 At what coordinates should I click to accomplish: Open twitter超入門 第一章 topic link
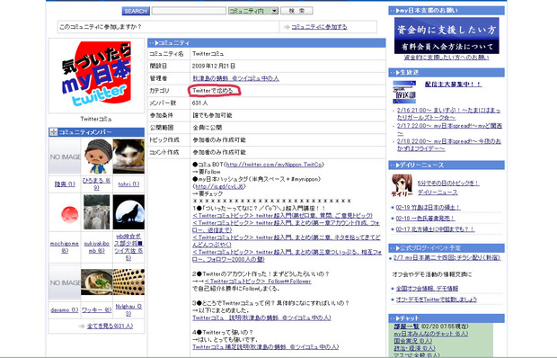(x=286, y=227)
